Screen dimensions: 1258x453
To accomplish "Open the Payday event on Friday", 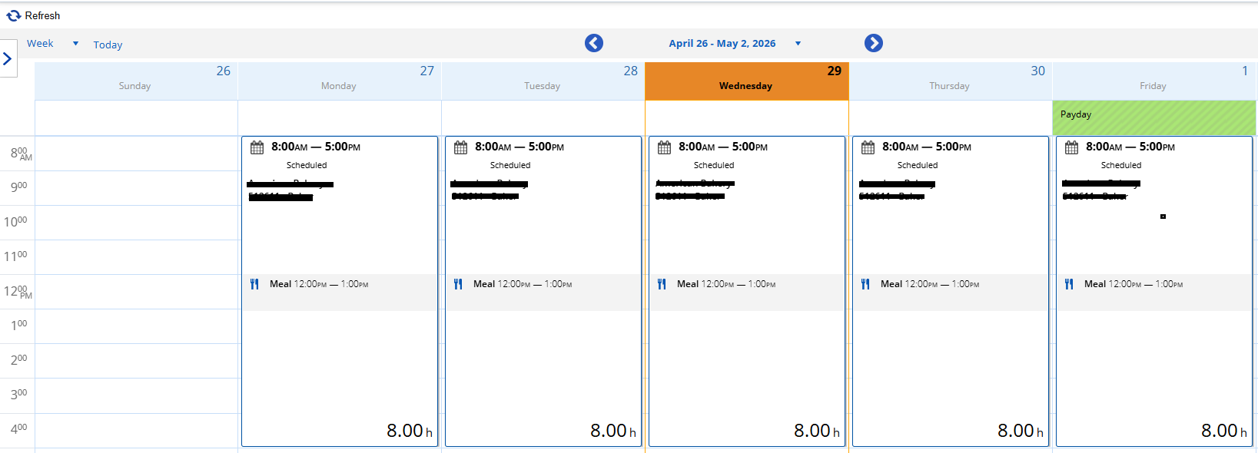I will [1154, 117].
